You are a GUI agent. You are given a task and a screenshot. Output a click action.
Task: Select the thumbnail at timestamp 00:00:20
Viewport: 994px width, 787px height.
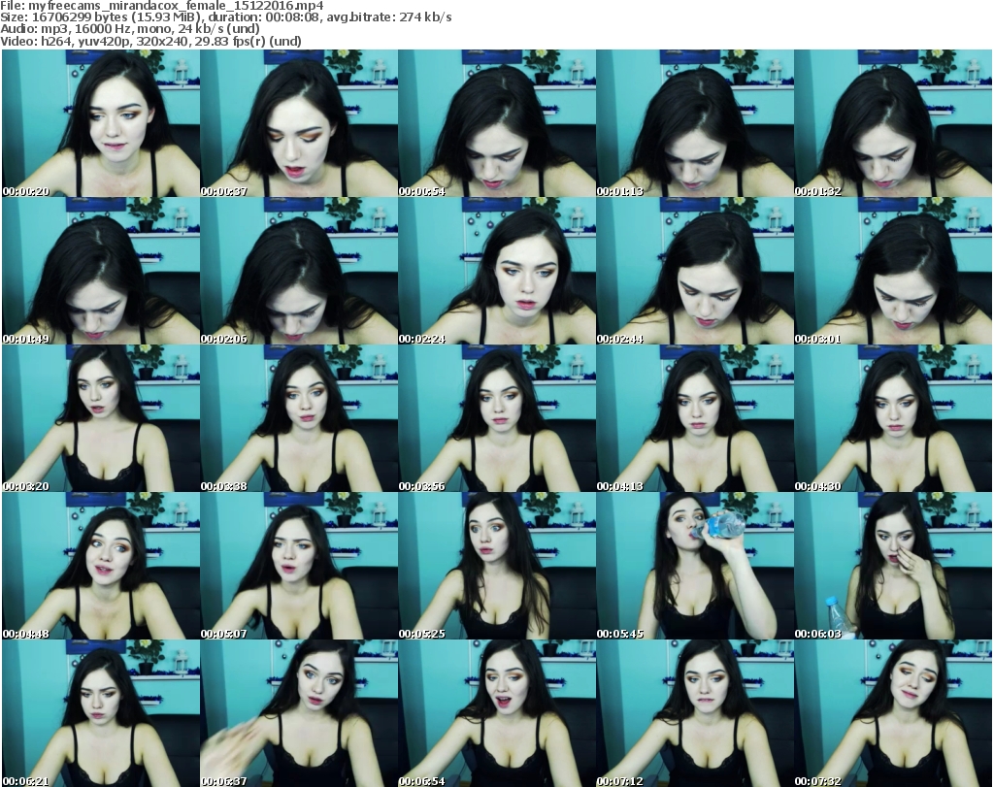[x=101, y=123]
